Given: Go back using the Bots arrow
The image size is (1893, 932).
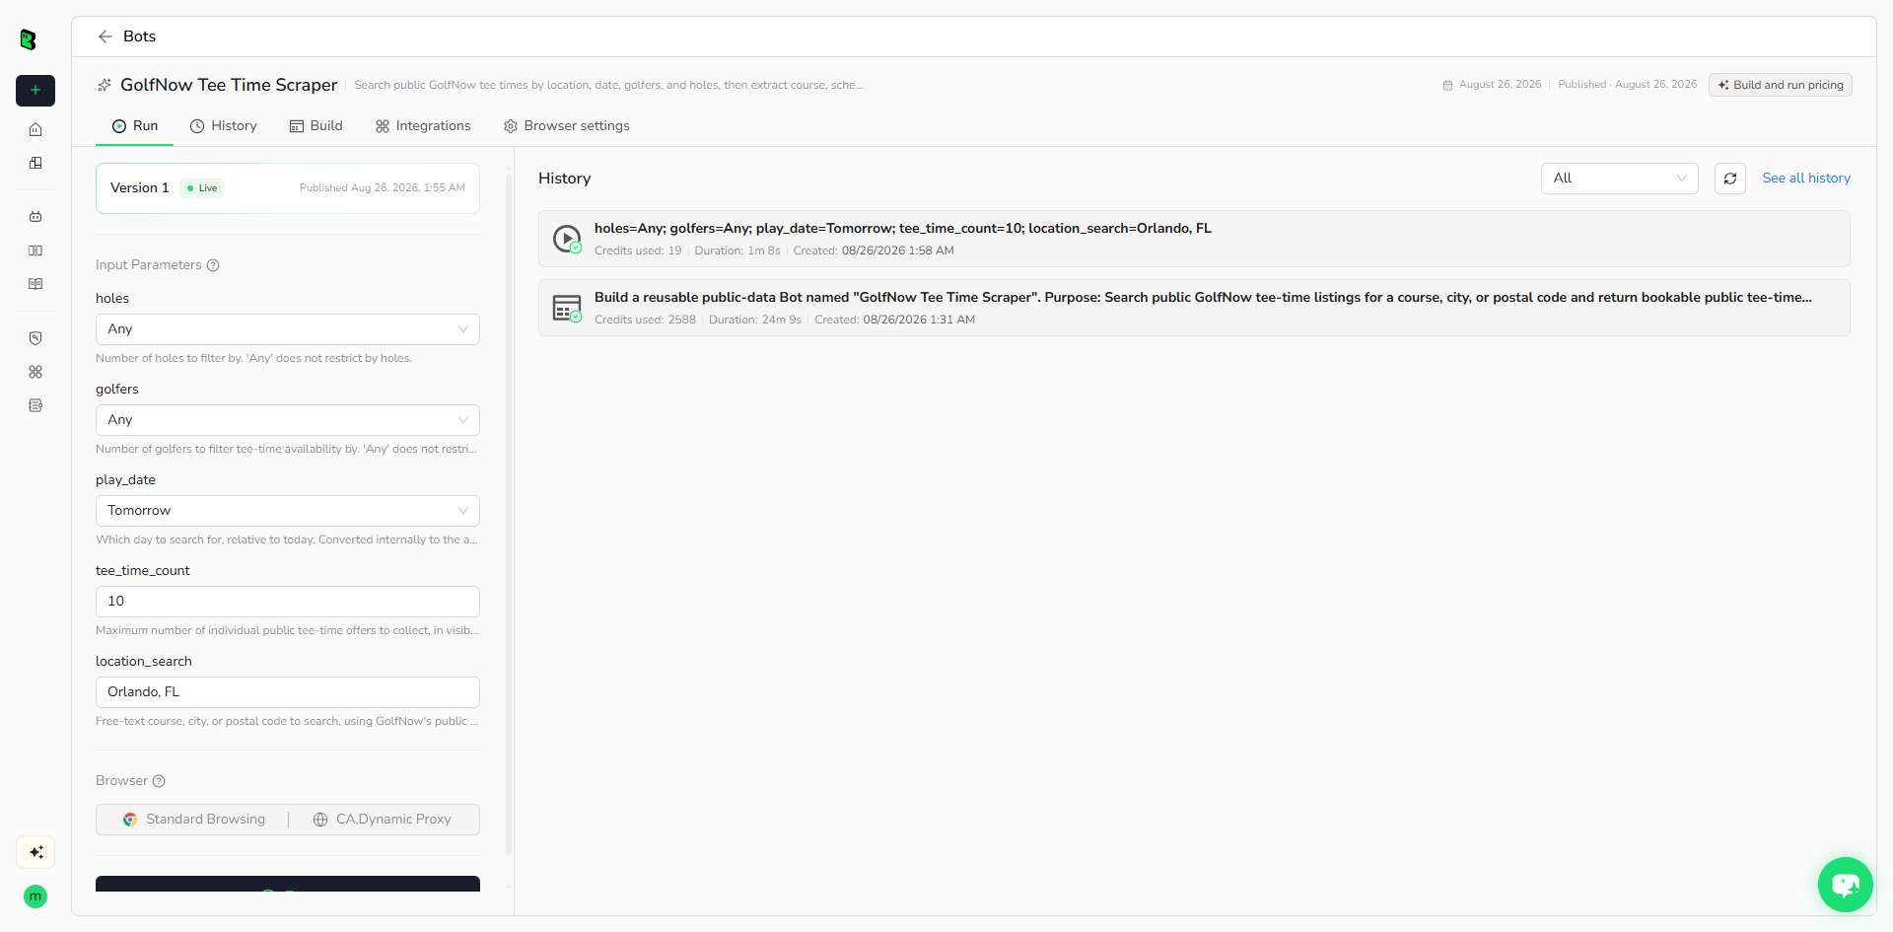Looking at the screenshot, I should tap(105, 36).
